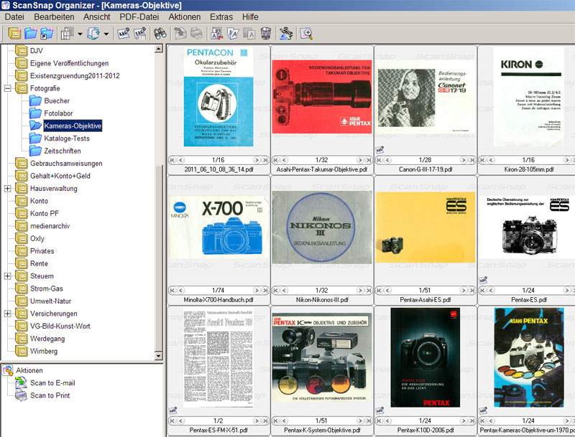Create a new cabinet from toolbar
Screen dimensions: 575x437
(x=14, y=33)
